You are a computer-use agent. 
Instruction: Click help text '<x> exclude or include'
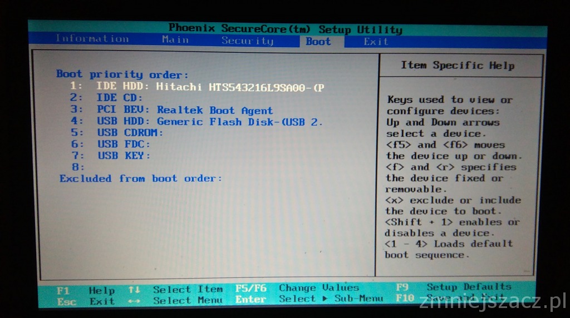[x=453, y=200]
